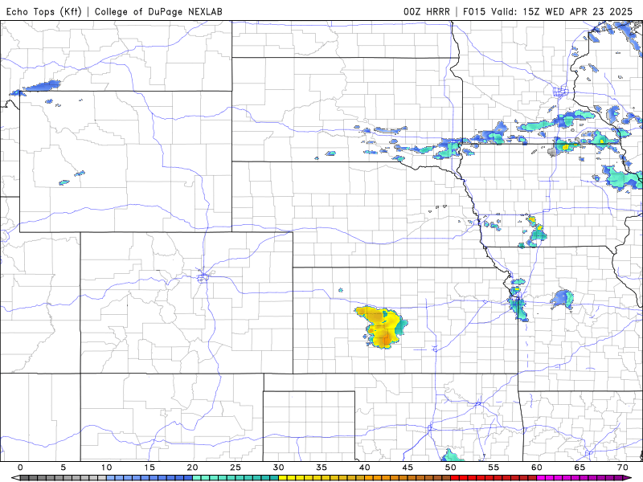Click the 'F015 Valid: 15Z WED APR 23 2025' text
The height and width of the screenshot is (482, 643).
click(x=547, y=11)
